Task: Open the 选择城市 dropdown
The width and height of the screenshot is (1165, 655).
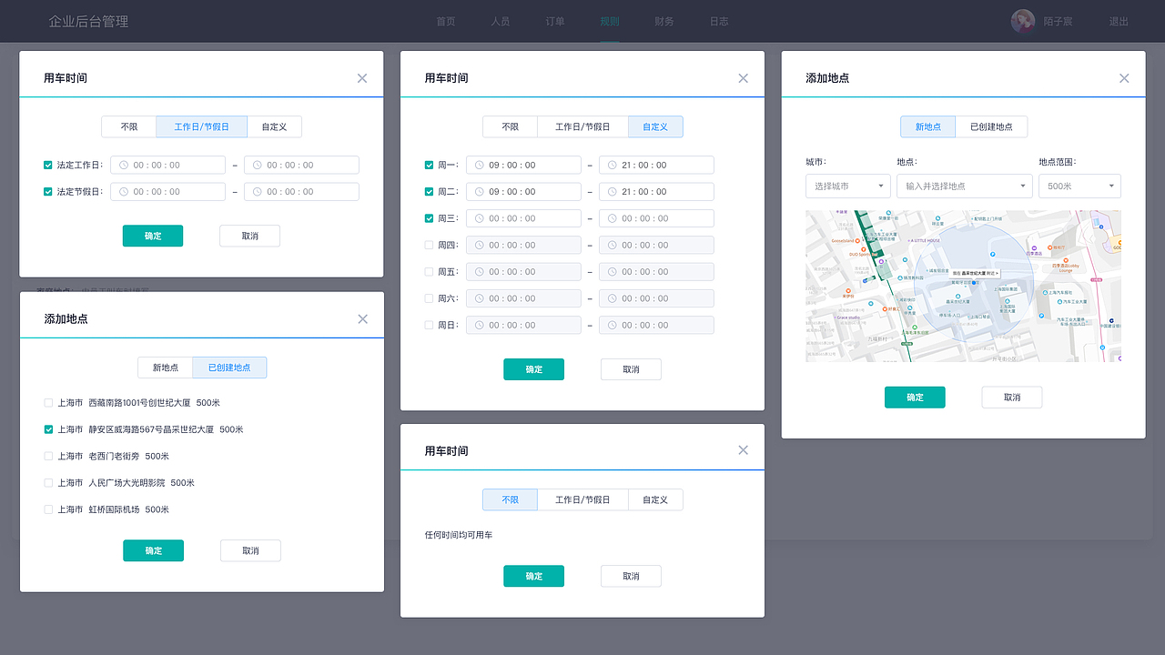Action: click(848, 186)
